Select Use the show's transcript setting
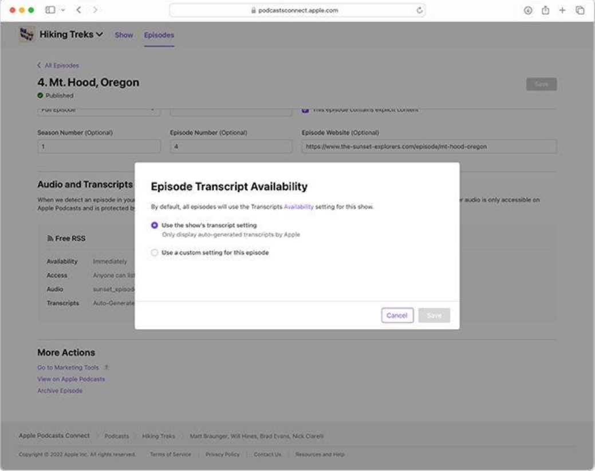 (155, 225)
